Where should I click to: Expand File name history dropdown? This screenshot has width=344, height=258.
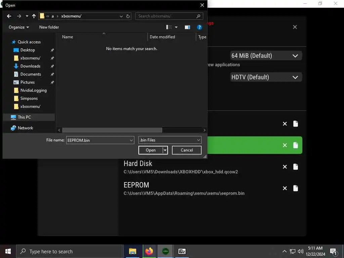[131, 140]
